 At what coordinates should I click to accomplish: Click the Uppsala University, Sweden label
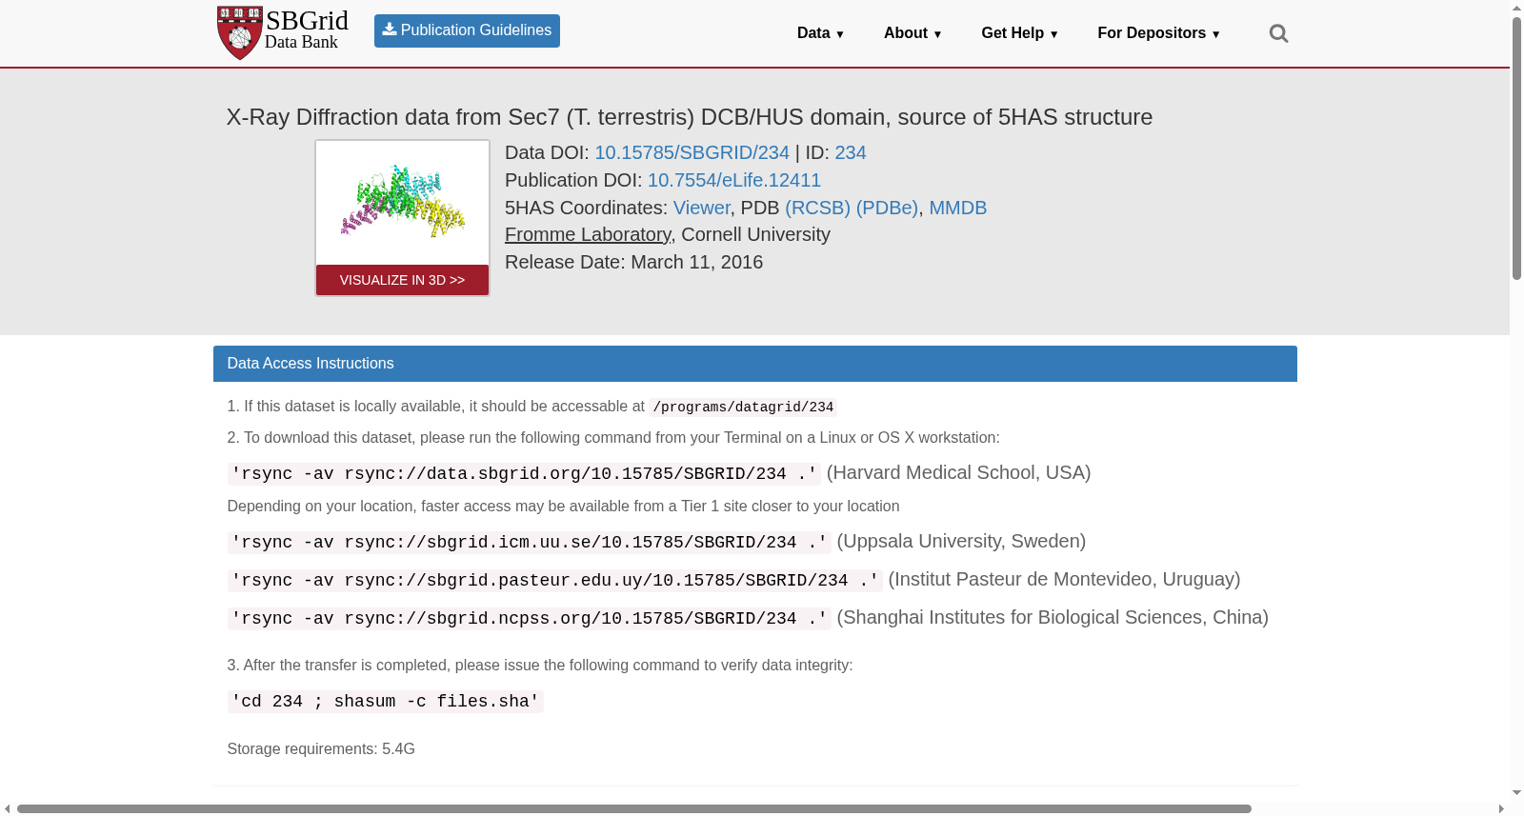point(961,541)
